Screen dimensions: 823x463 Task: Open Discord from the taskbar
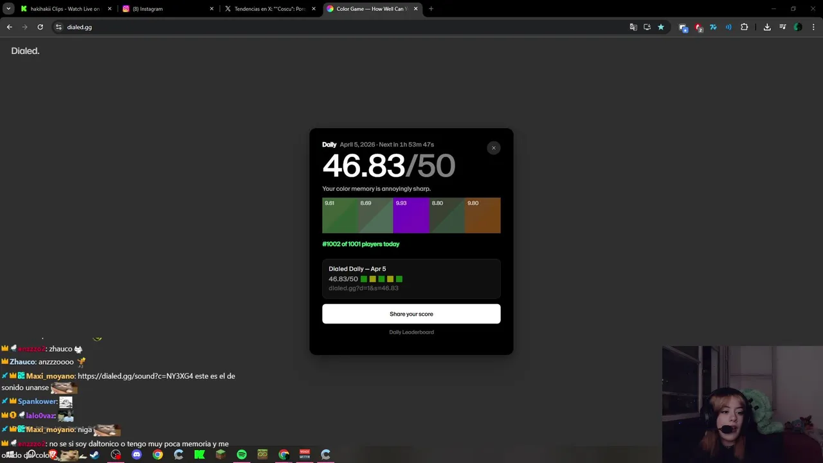pos(136,455)
